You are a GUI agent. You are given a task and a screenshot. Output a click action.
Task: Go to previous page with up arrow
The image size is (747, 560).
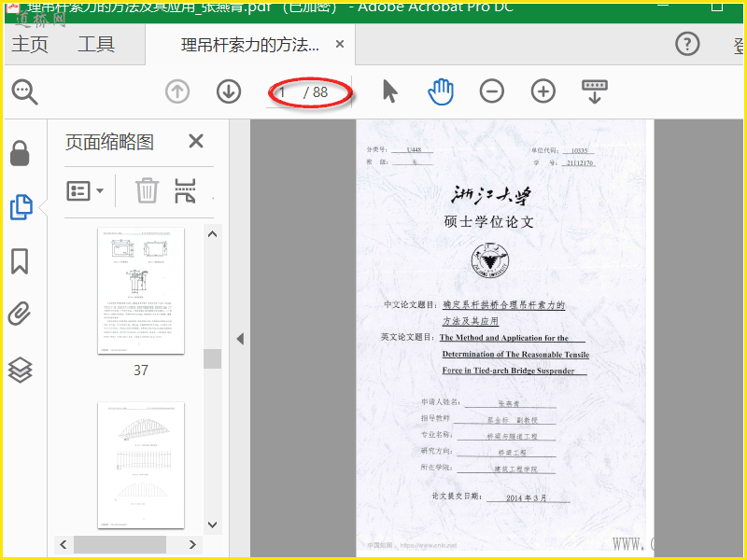point(177,91)
